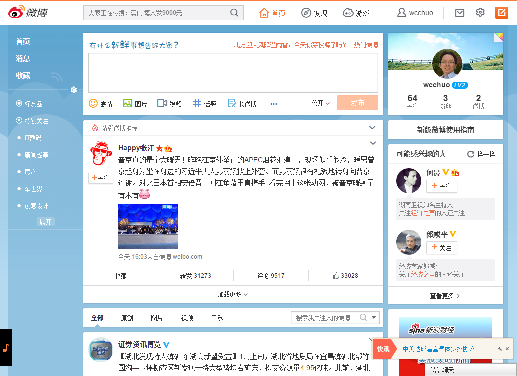Click the music note player icon

click(6, 348)
